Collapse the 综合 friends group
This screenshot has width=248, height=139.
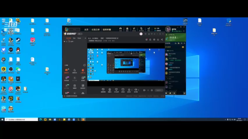tap(166, 51)
